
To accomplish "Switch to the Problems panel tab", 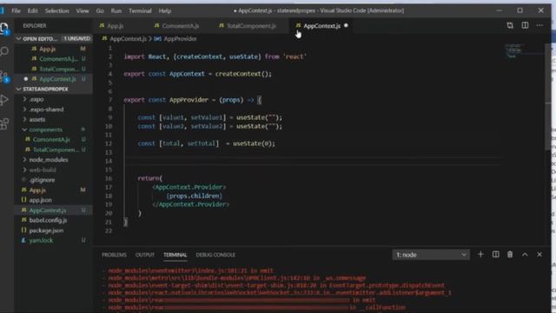I will click(114, 255).
